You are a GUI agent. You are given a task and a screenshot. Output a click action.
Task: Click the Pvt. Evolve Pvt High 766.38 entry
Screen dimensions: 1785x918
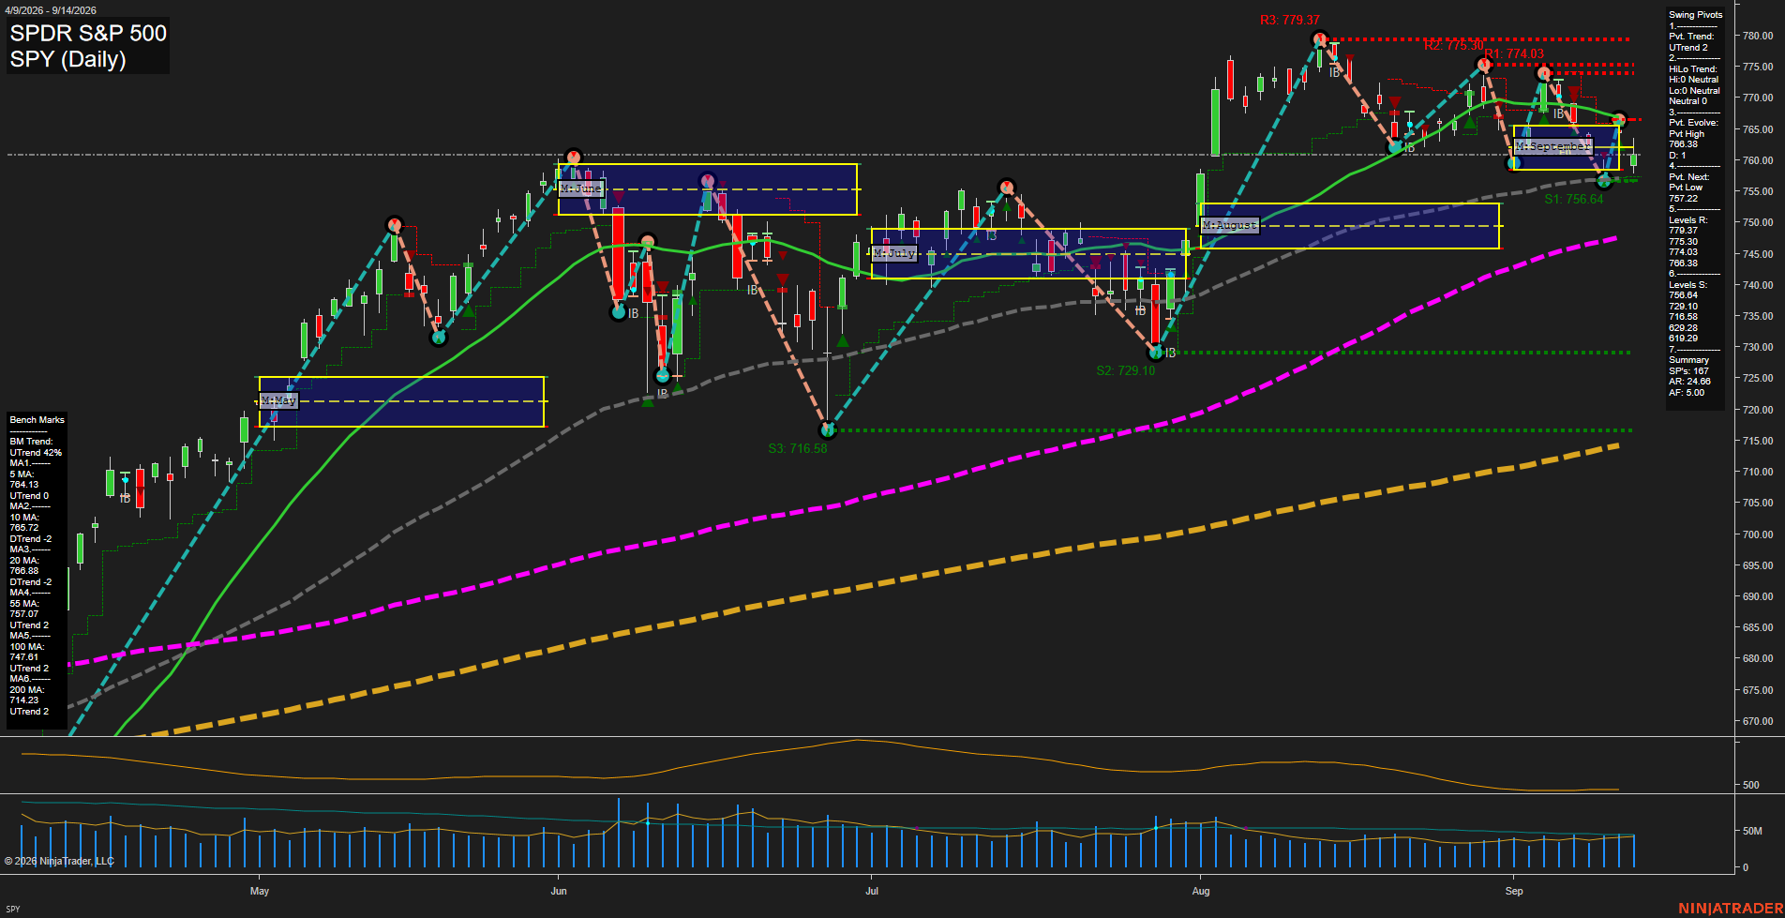(x=1693, y=134)
